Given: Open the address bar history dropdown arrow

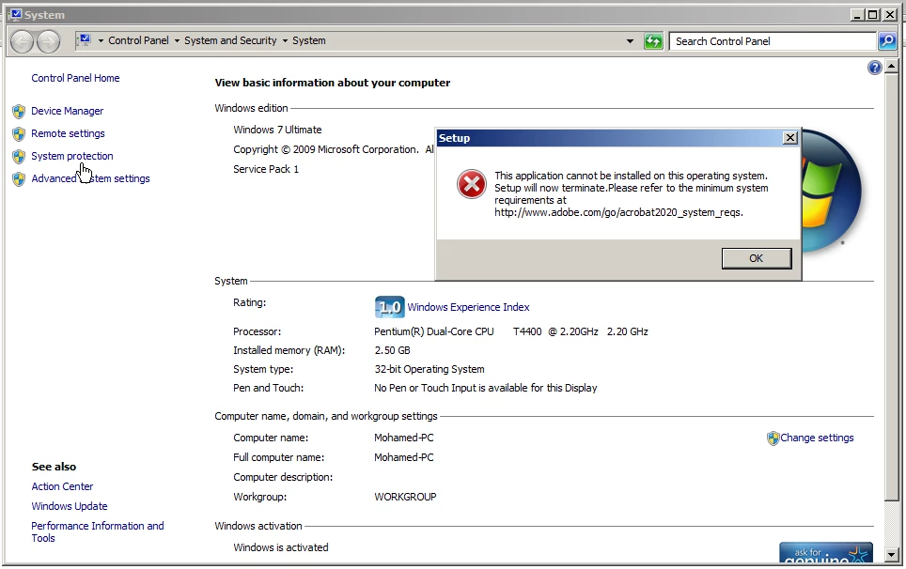Looking at the screenshot, I should click(630, 41).
